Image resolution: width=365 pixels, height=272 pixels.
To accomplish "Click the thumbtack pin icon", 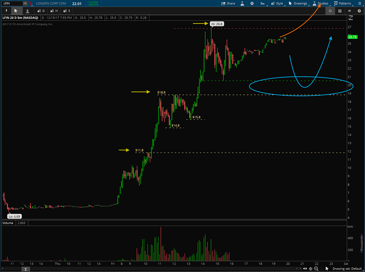I will 6,10.
